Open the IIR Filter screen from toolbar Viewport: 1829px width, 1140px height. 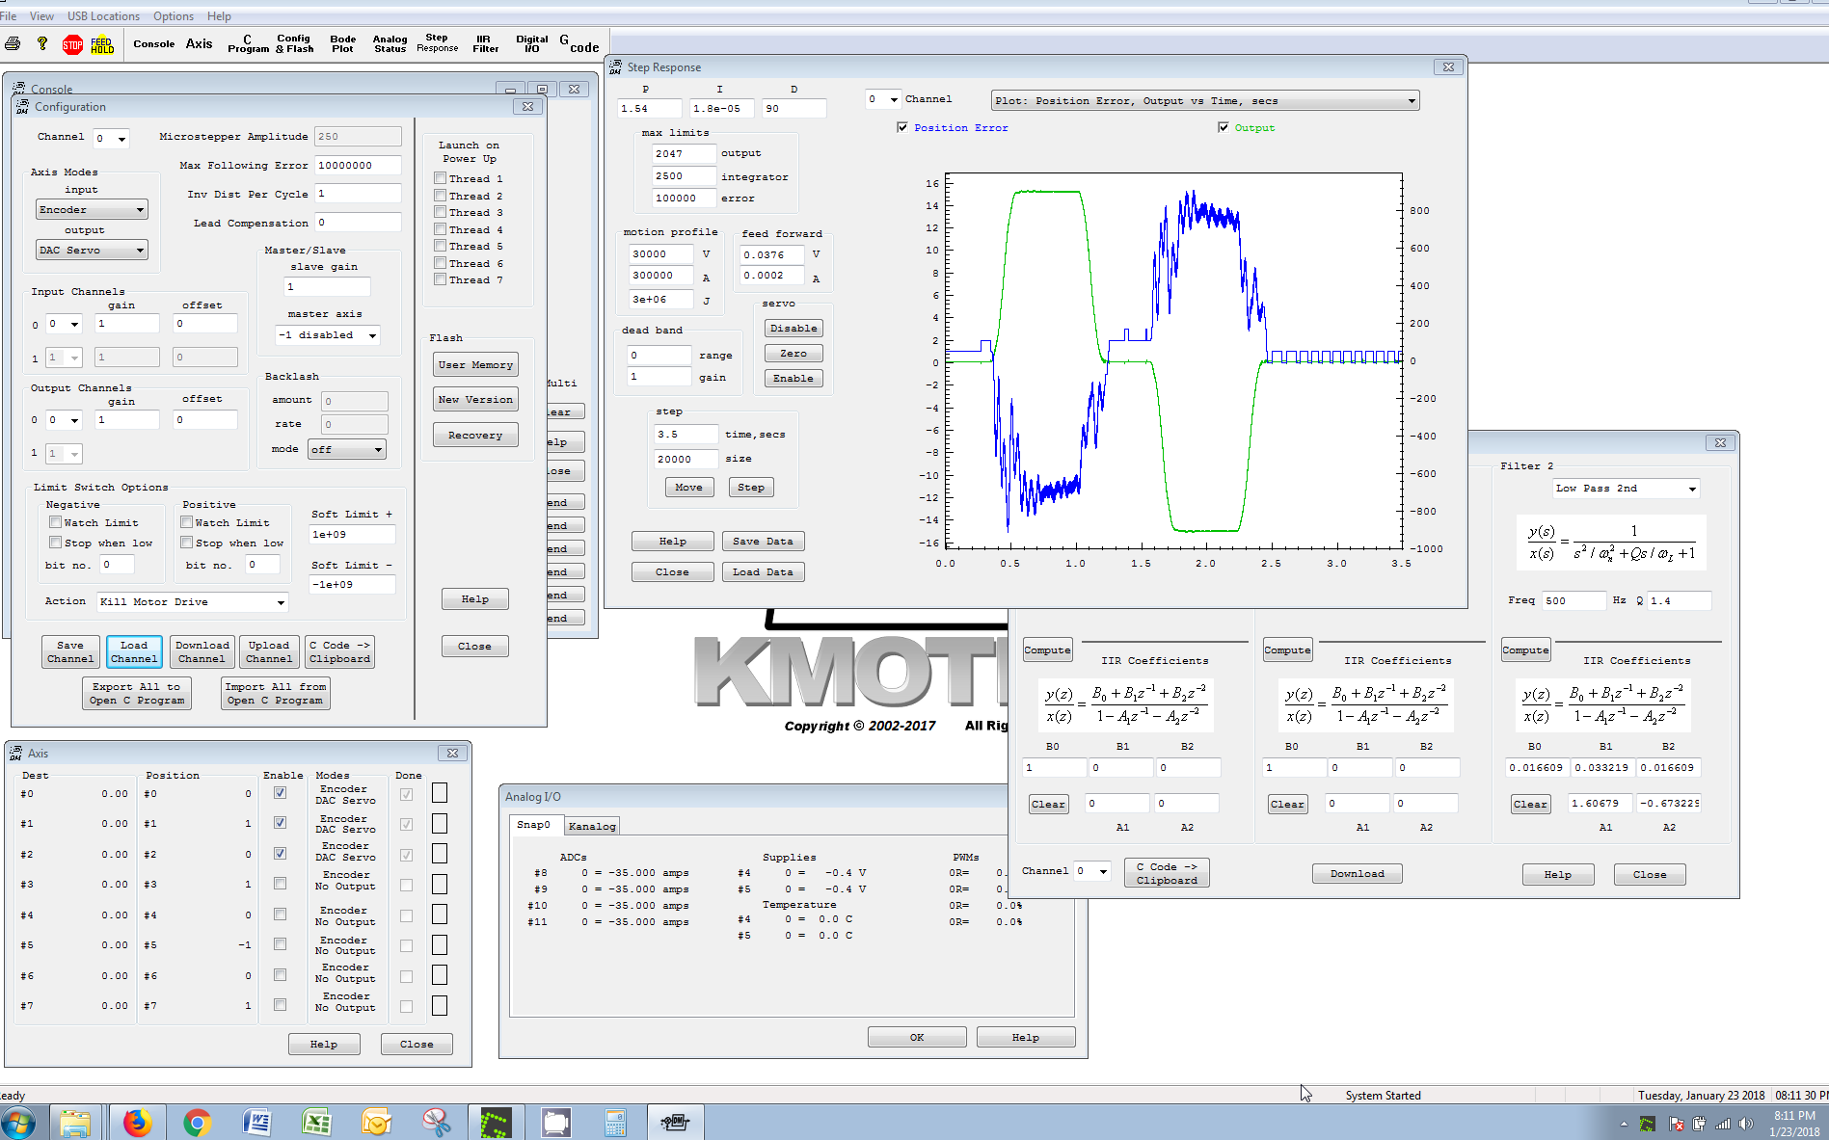(485, 44)
